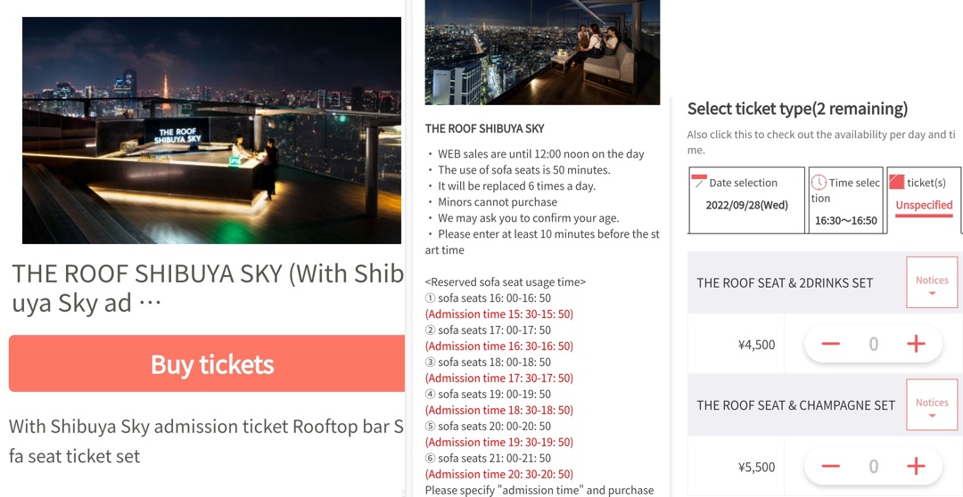Click the rooftop bar night photo

211,130
